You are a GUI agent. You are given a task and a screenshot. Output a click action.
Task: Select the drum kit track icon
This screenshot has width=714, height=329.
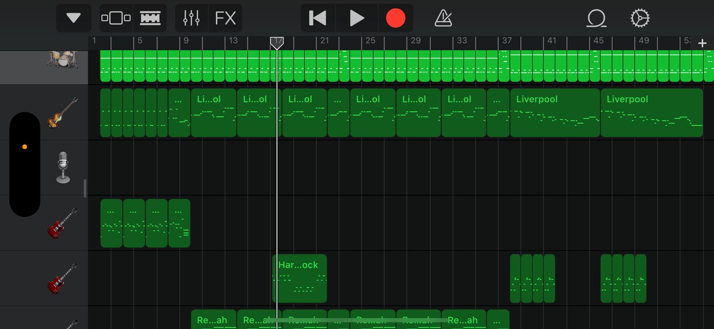coord(61,59)
